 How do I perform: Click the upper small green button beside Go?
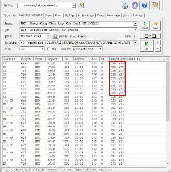point(158,43)
